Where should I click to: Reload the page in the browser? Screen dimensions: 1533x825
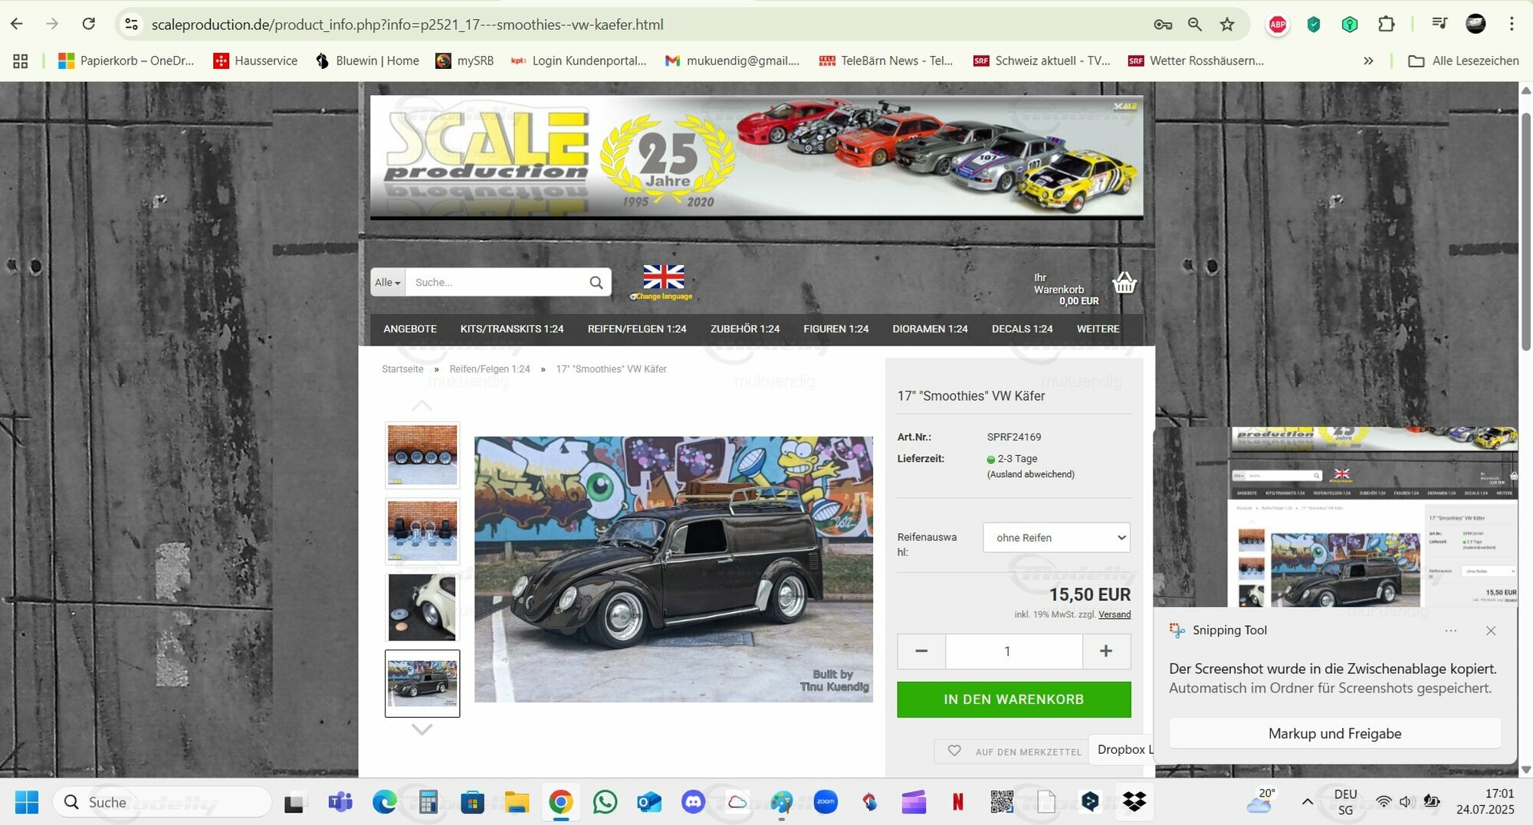click(89, 25)
